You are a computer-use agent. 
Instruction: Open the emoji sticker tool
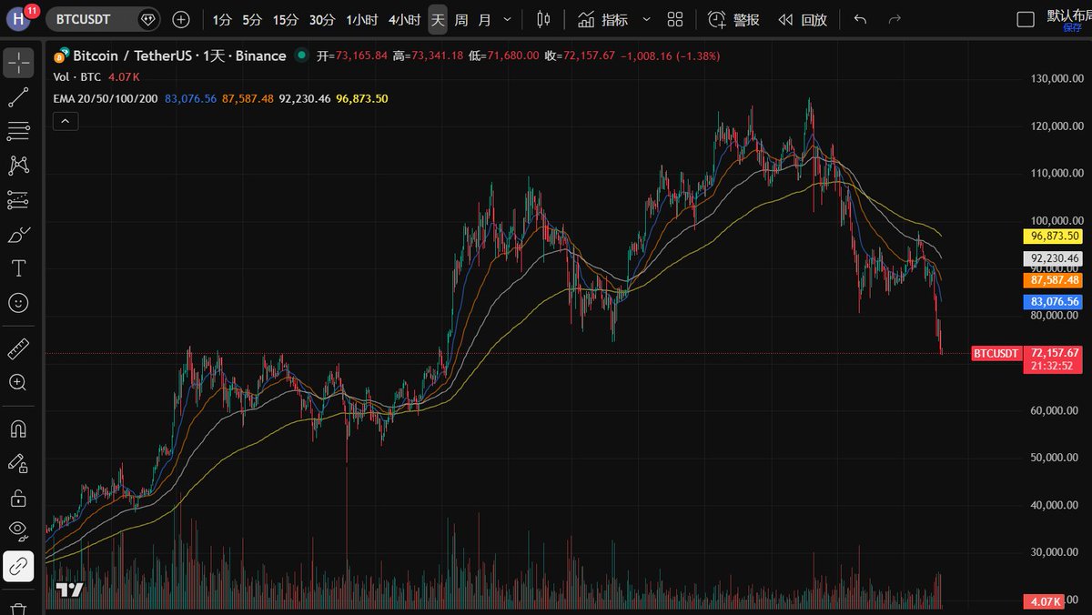click(18, 302)
